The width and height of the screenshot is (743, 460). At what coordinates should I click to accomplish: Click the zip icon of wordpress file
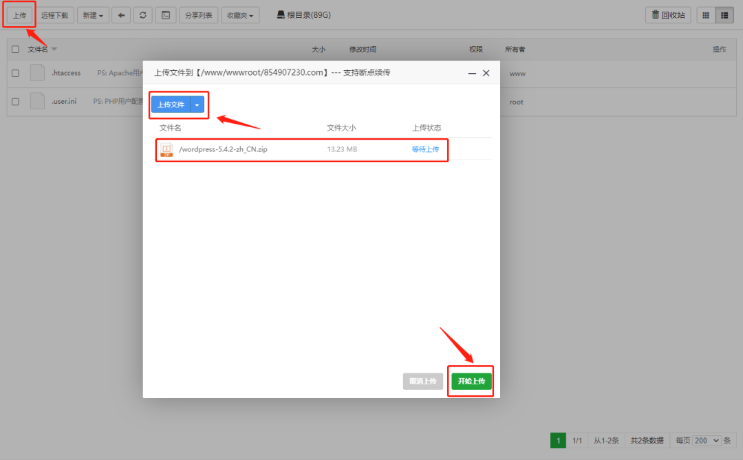[166, 149]
